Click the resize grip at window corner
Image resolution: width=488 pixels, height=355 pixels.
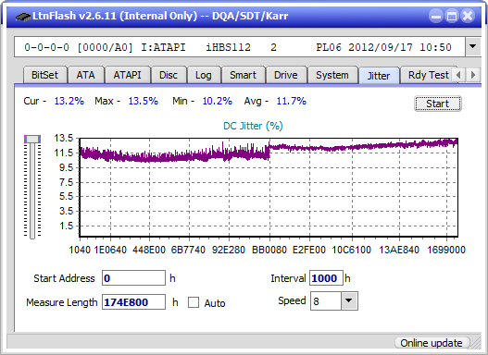[476, 343]
